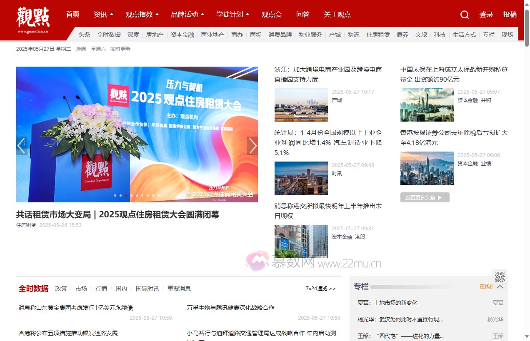Click the 政策 filter under 全时数据

point(61,289)
